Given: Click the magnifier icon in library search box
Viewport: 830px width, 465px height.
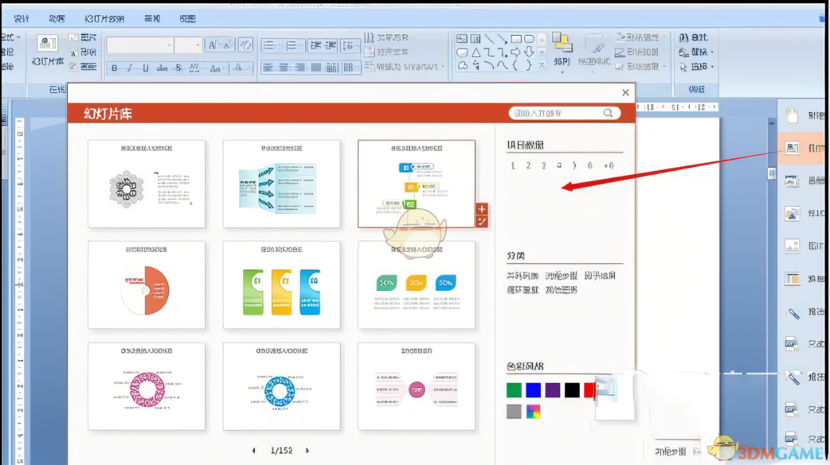Looking at the screenshot, I should coord(608,113).
